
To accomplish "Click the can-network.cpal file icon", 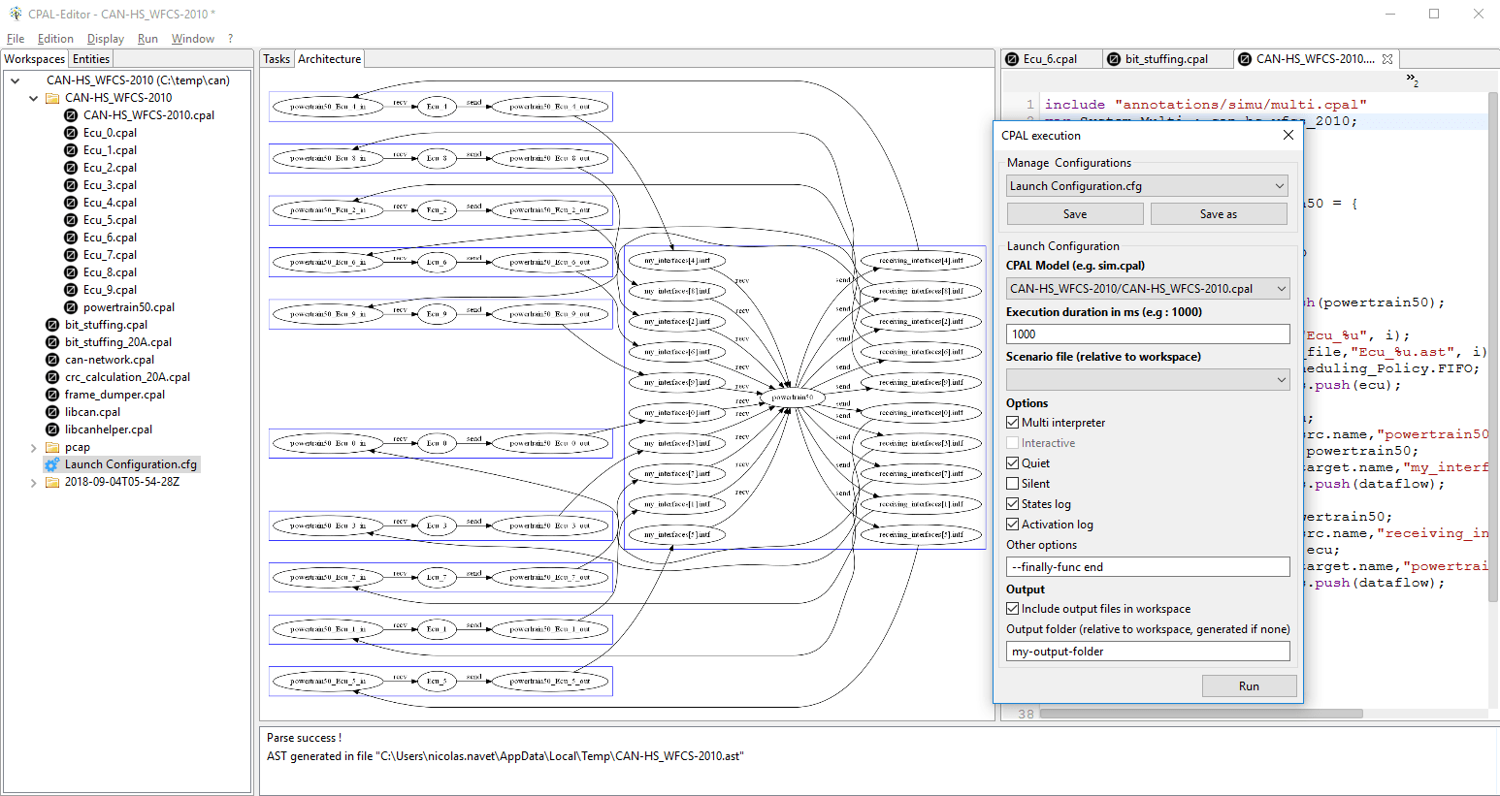I will [52, 360].
